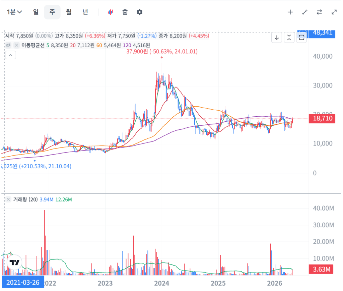This screenshot has width=343, height=291.
Task: Click the 2024 year axis label
Action: point(162,283)
